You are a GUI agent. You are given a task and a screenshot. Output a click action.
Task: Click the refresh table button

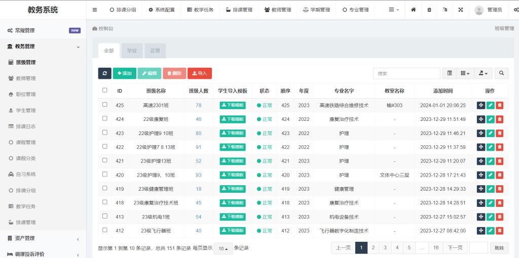(x=104, y=73)
